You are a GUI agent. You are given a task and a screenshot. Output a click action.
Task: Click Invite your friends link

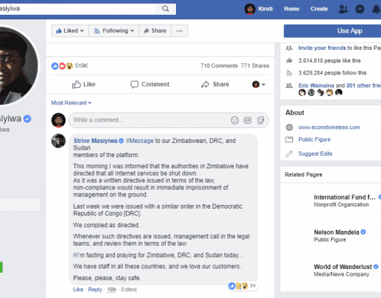click(322, 48)
